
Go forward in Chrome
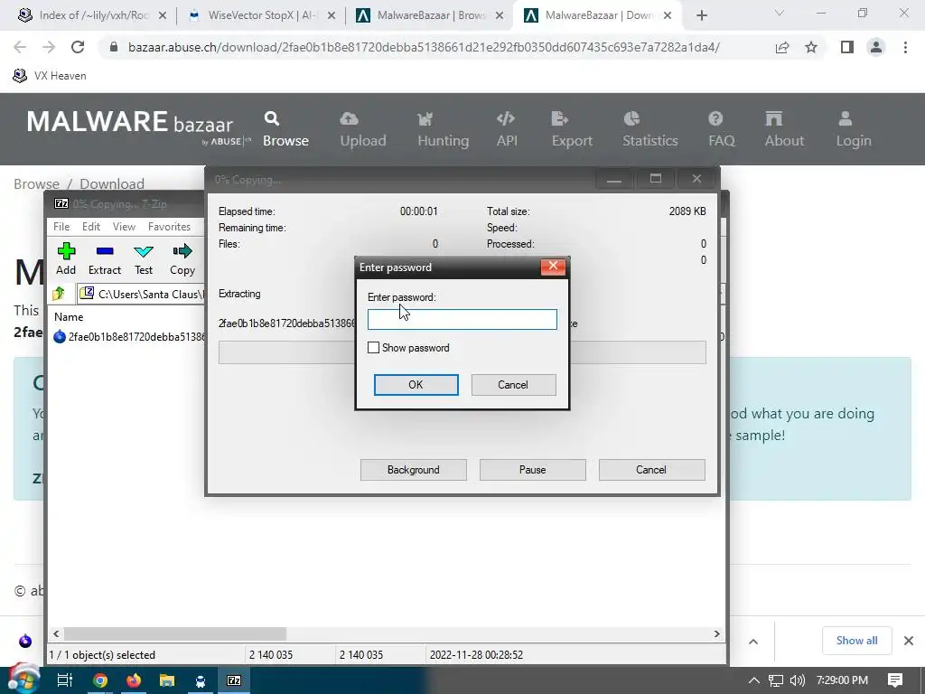49,47
